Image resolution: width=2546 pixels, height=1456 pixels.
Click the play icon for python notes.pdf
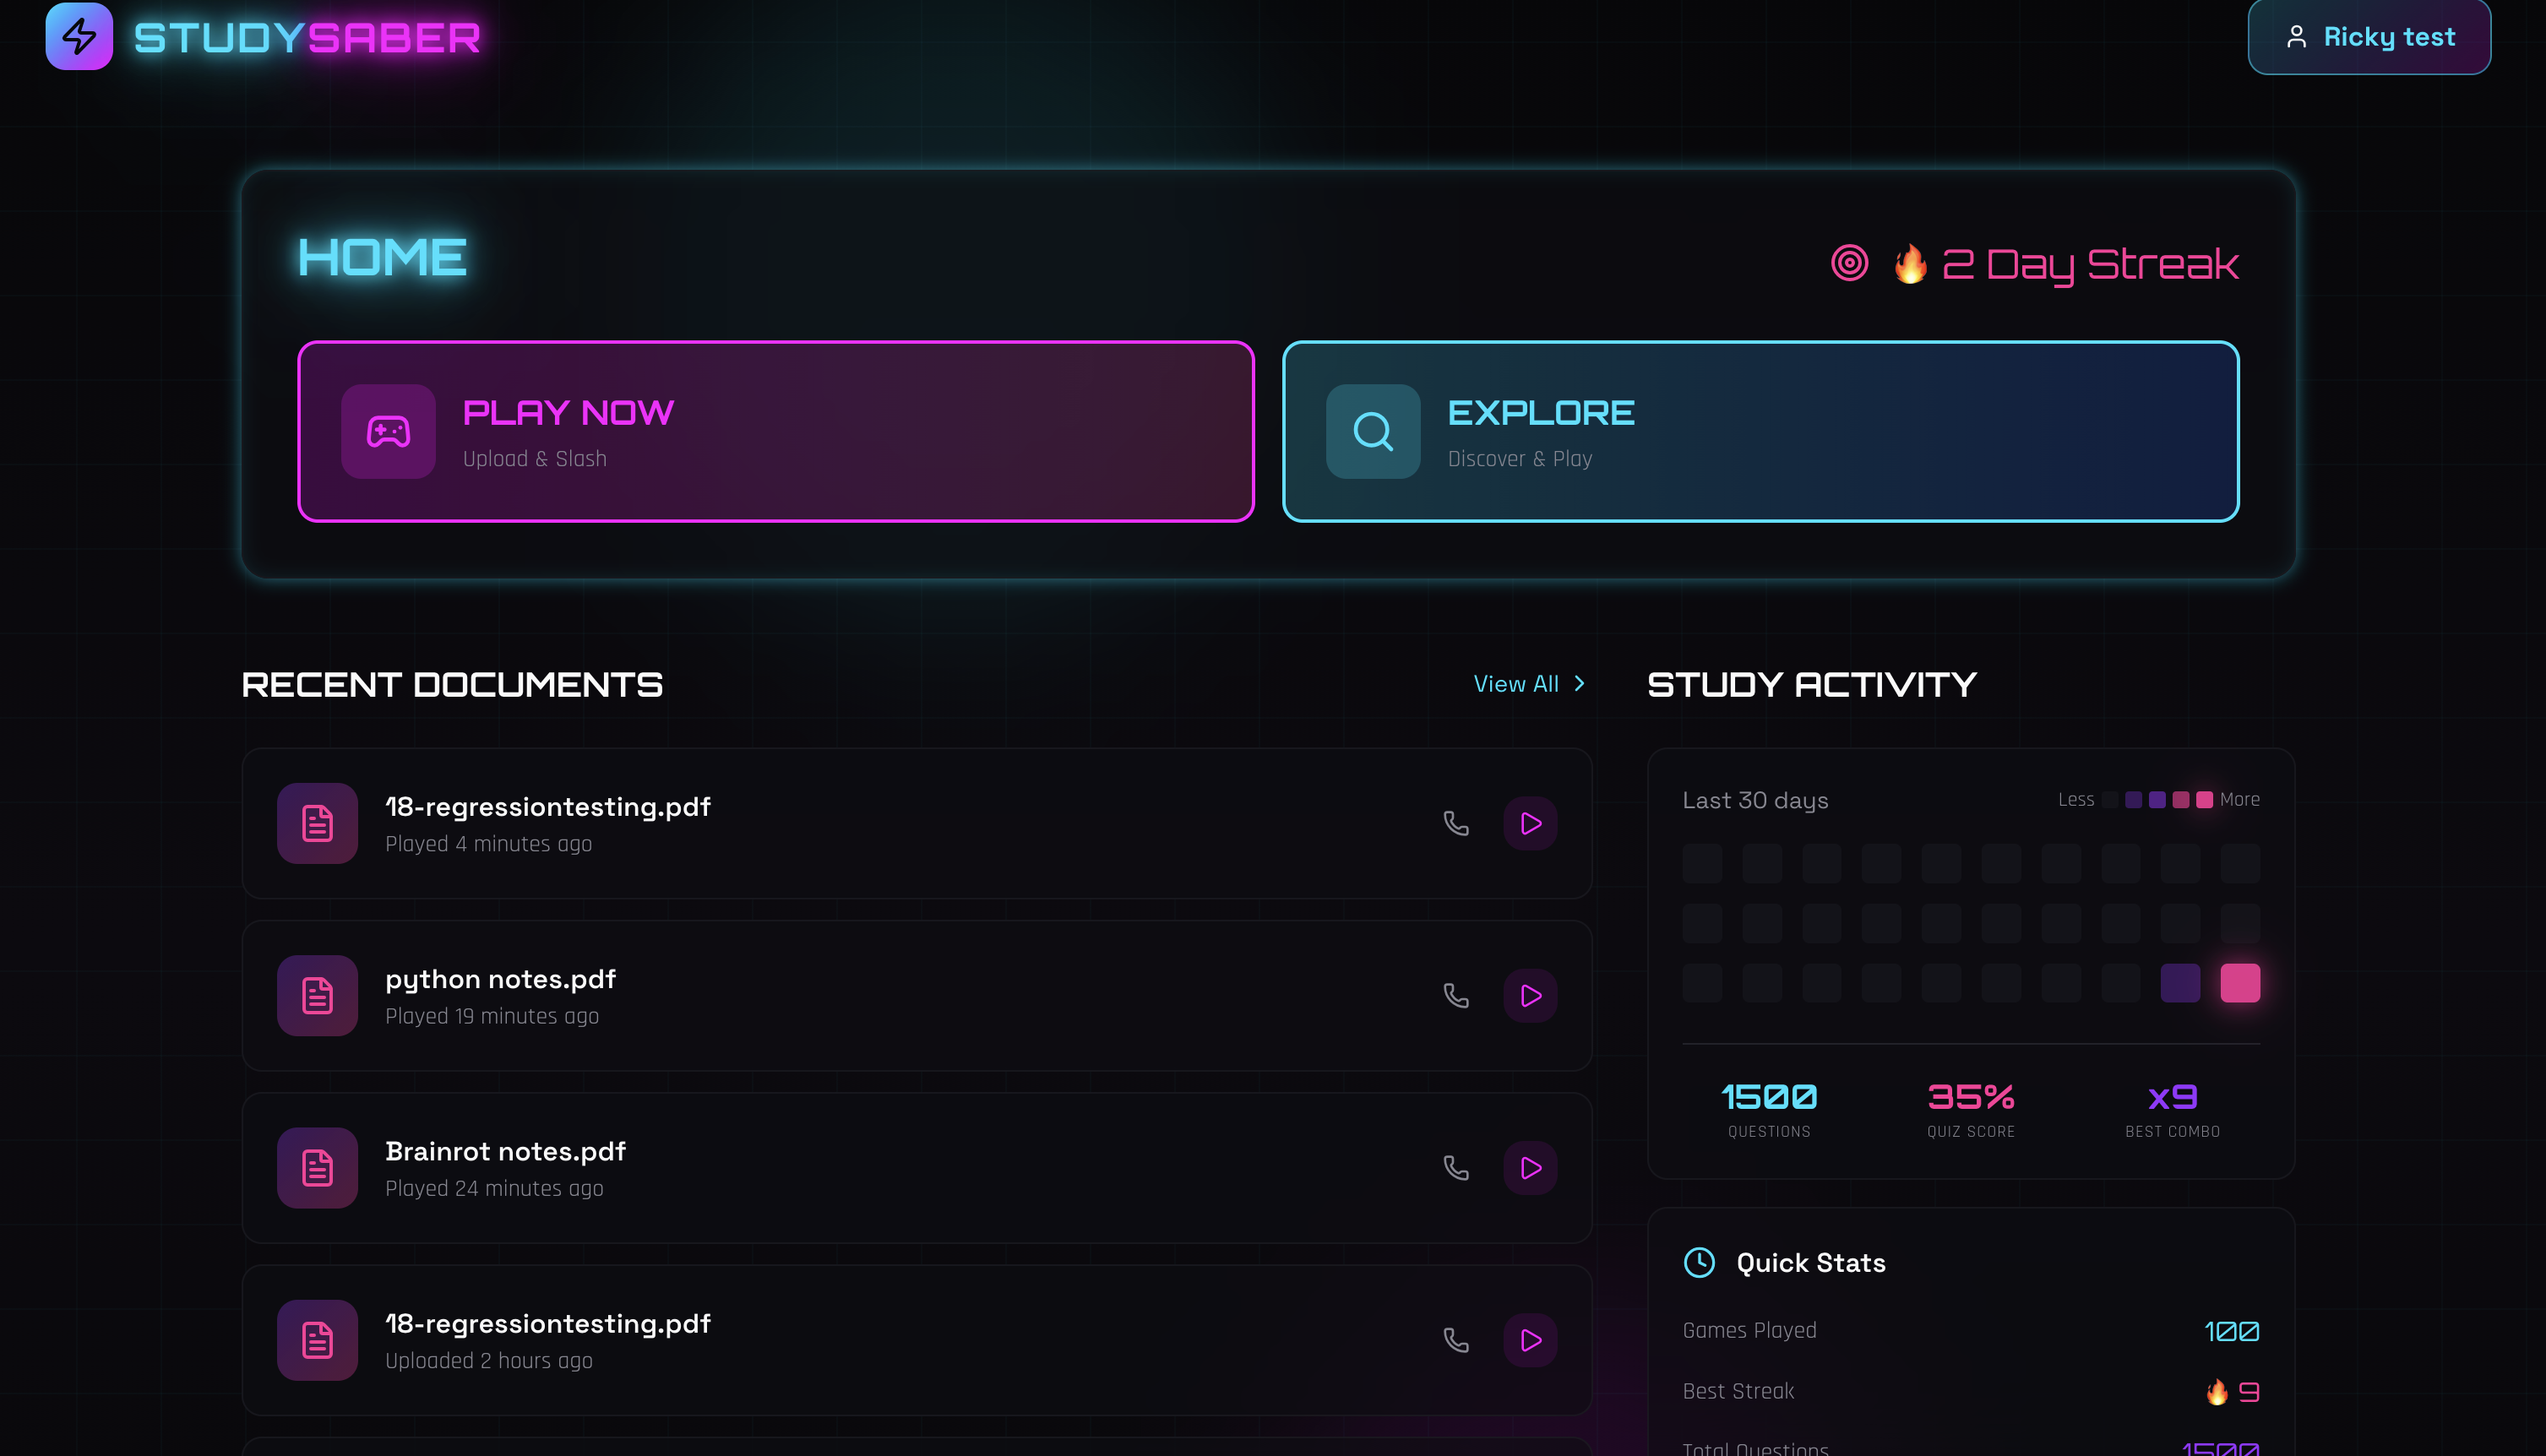click(1530, 995)
